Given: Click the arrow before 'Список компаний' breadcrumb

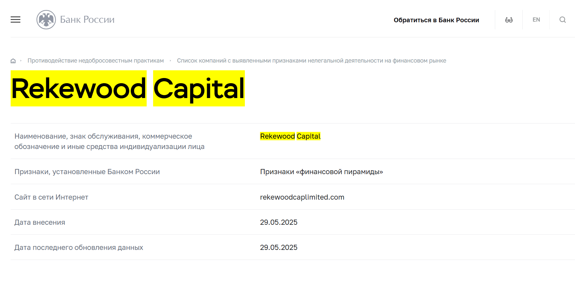Looking at the screenshot, I should coord(170,61).
